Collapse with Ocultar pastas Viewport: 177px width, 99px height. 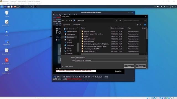pyautogui.click(x=67, y=67)
